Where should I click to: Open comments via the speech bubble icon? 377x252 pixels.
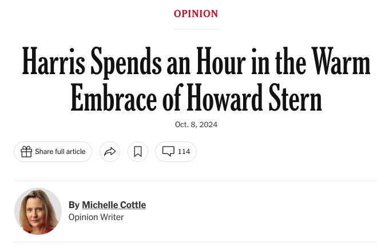click(168, 152)
